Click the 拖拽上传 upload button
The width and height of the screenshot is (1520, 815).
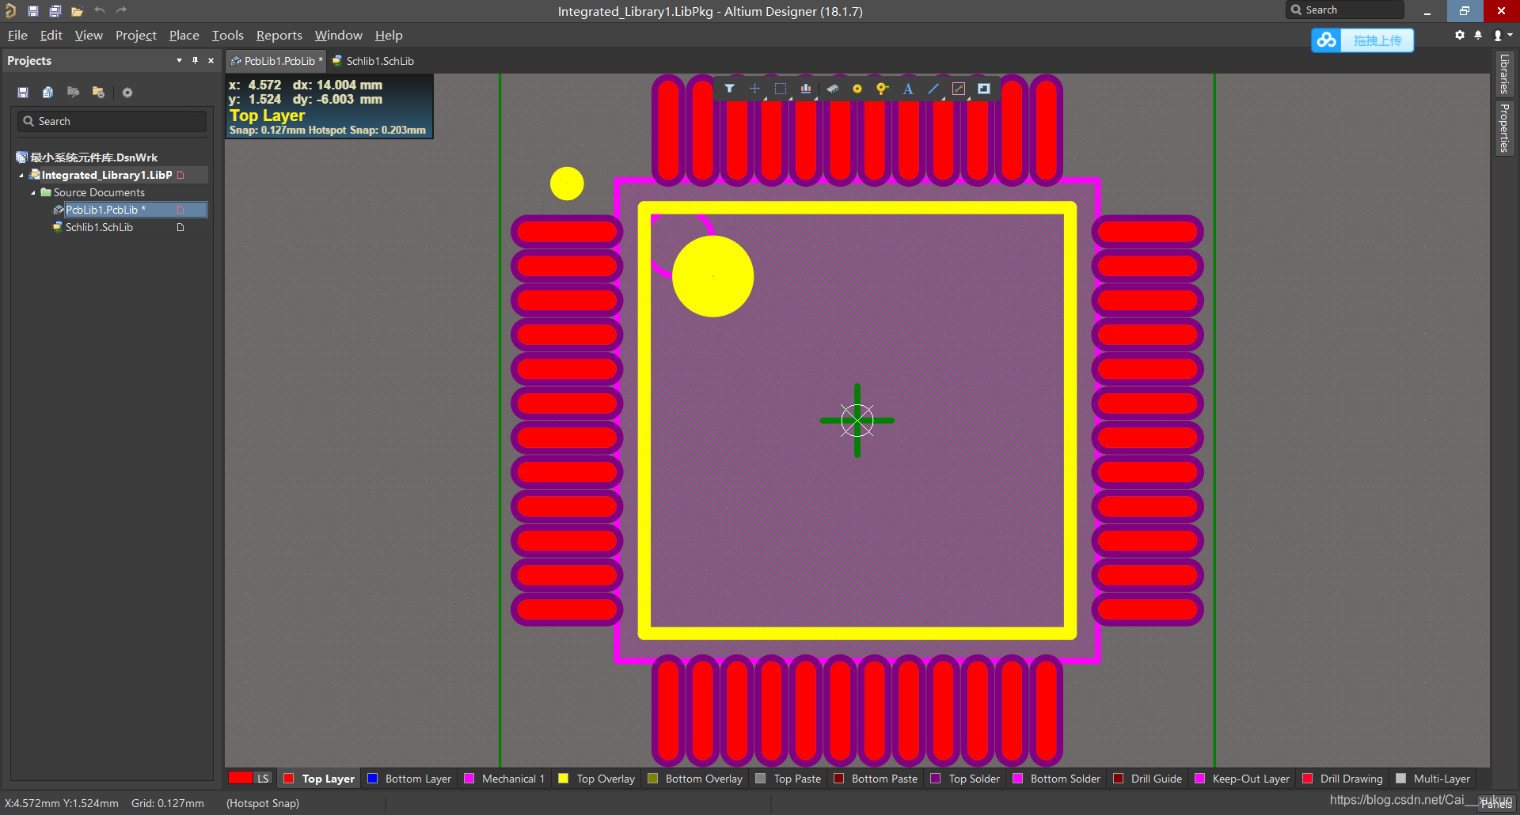point(1377,40)
